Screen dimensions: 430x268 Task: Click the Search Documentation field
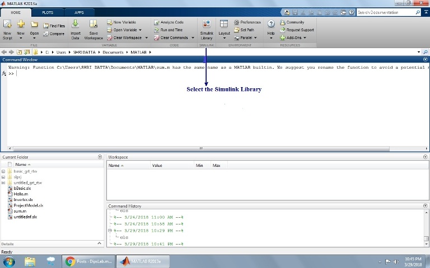point(385,12)
